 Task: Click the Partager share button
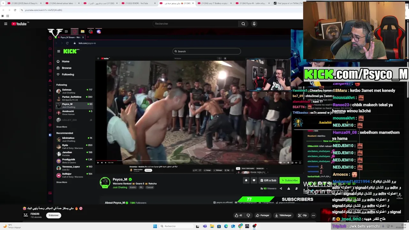263,215
